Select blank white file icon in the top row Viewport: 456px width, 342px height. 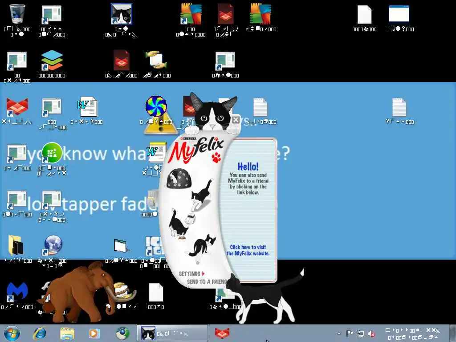point(364,14)
